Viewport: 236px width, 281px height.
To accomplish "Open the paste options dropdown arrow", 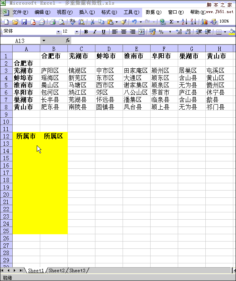I will [x=117, y=22].
